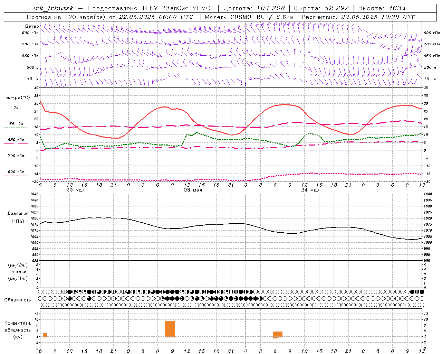This screenshot has width=442, height=354.
Task: Click the "Тем-ра(°C)" temperature panel label
Action: [16, 98]
